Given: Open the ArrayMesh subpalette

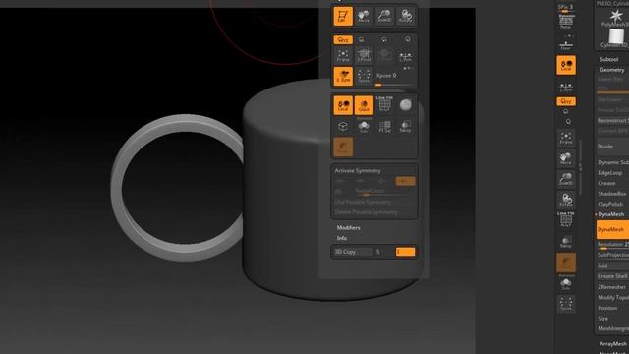Looking at the screenshot, I should (x=613, y=344).
